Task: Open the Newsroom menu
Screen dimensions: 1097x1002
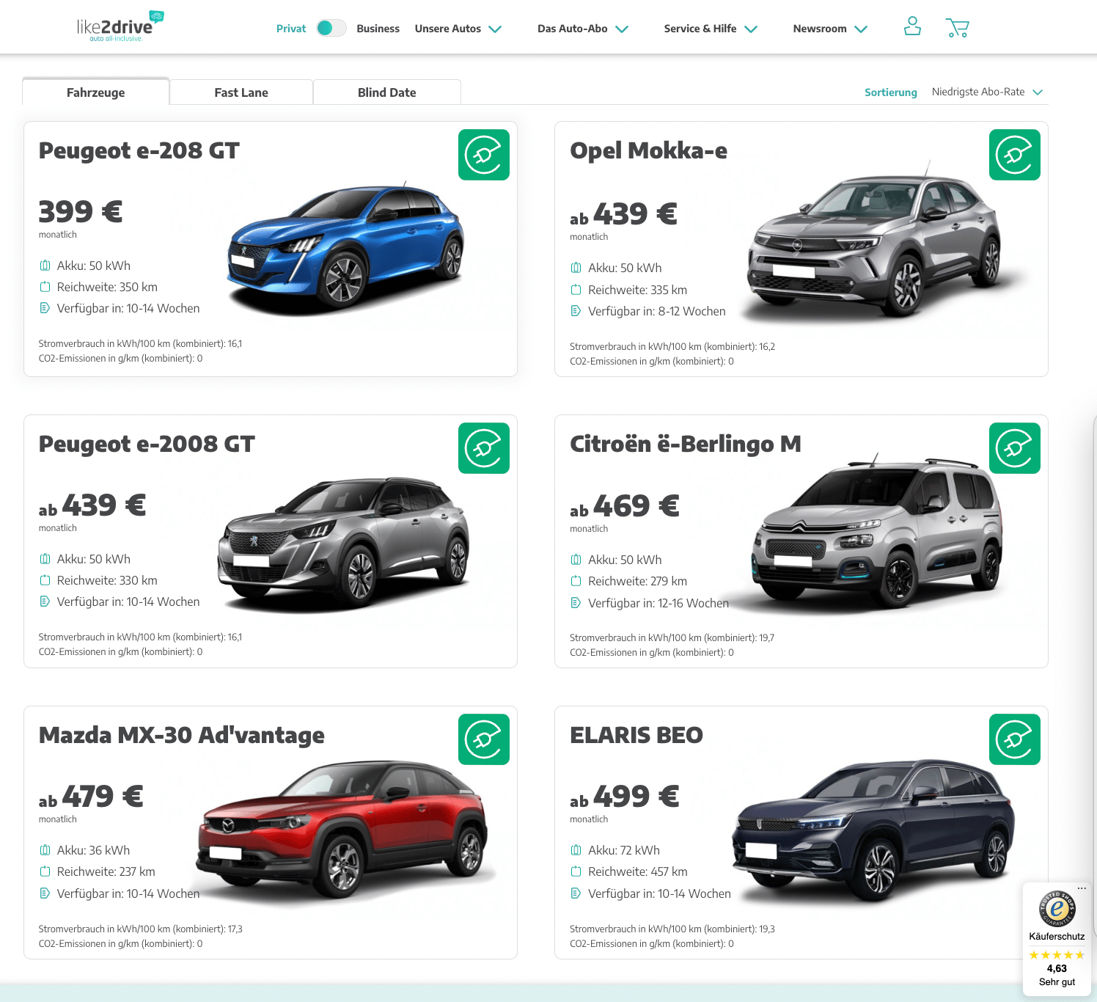Action: [830, 29]
